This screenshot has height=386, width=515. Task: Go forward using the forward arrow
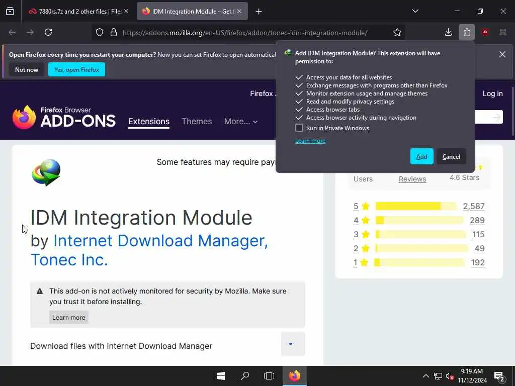(30, 33)
